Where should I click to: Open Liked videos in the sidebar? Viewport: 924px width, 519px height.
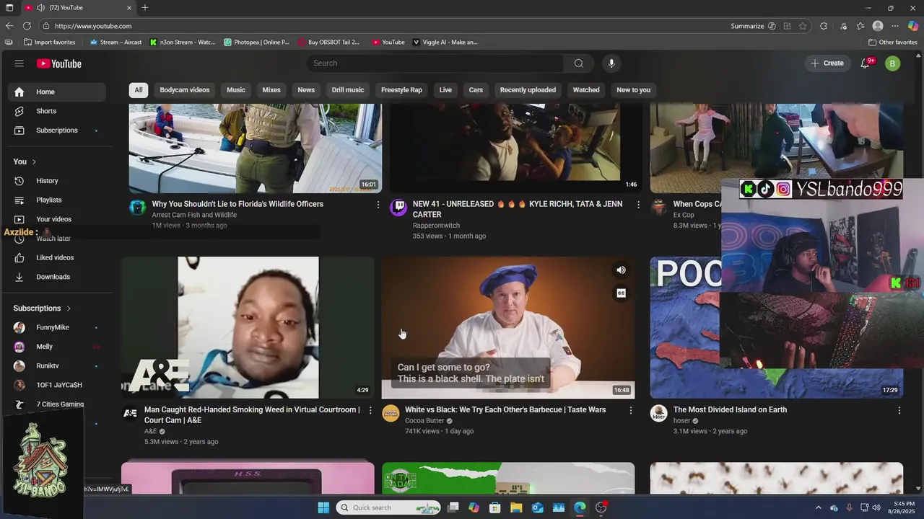(56, 257)
